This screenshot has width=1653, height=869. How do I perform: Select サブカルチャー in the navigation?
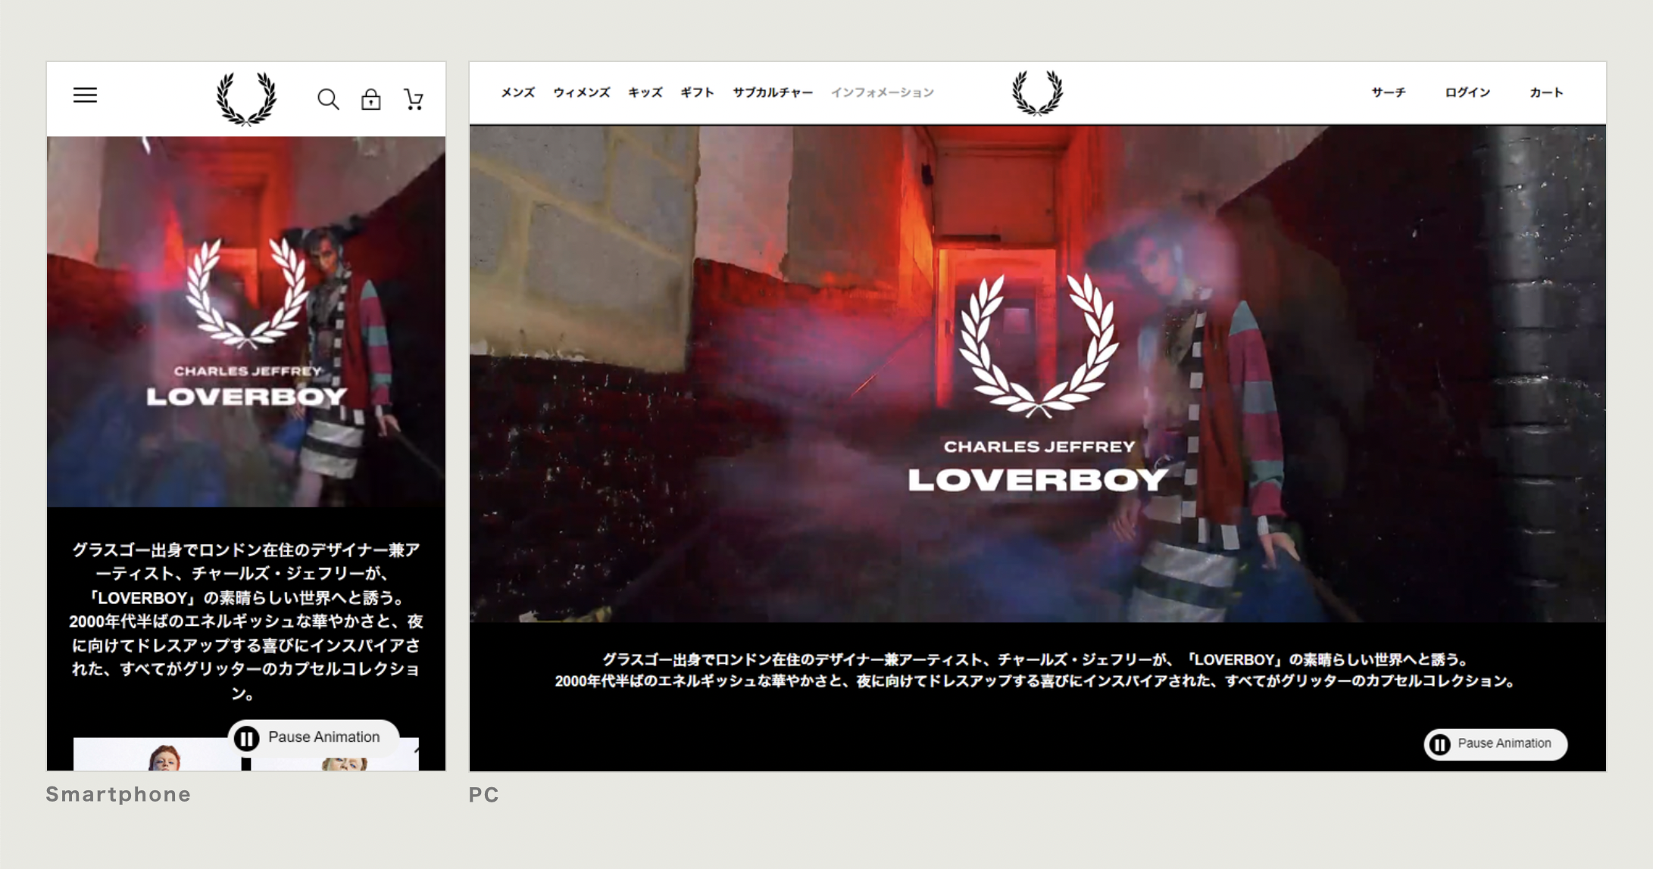point(772,92)
